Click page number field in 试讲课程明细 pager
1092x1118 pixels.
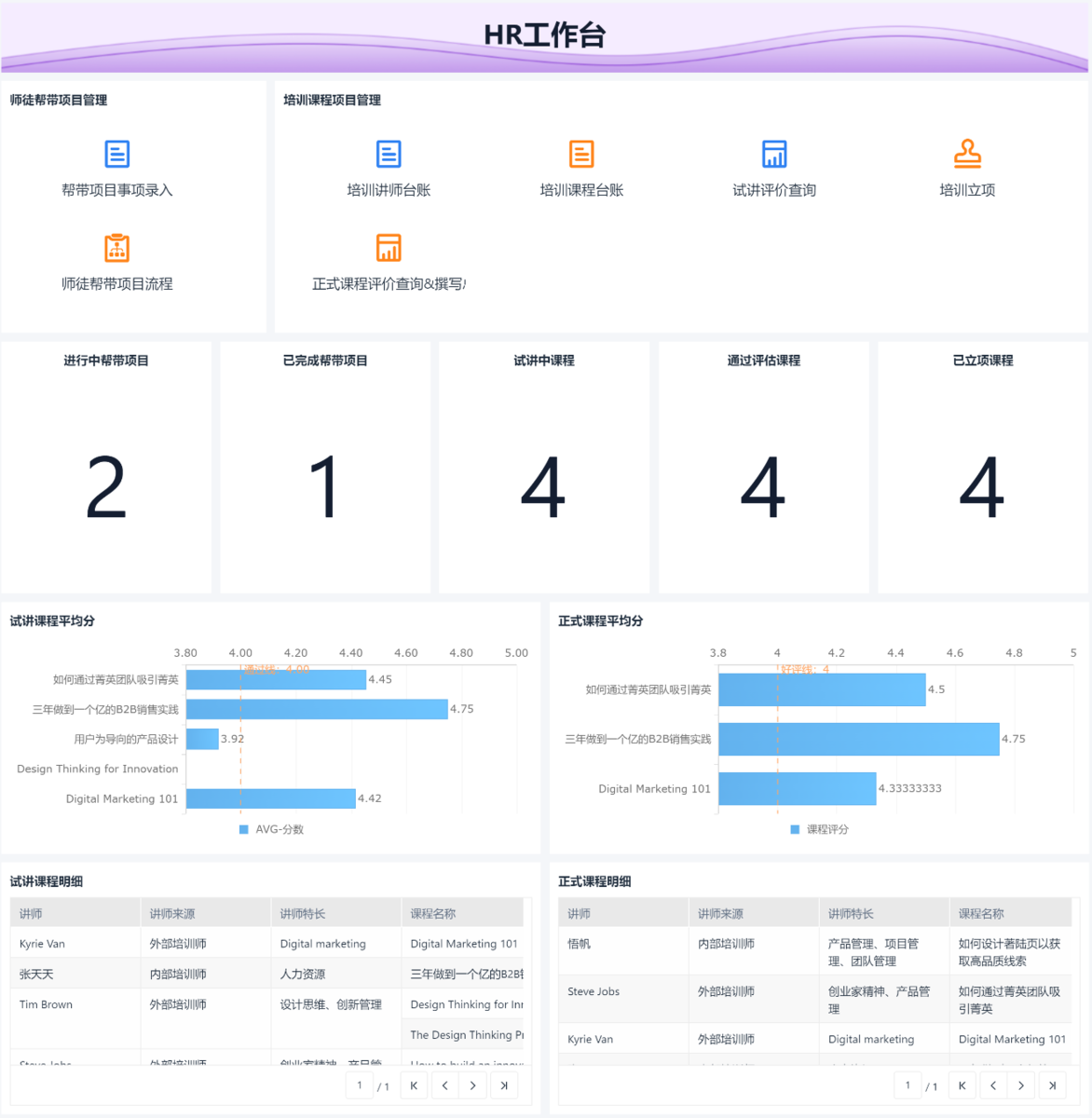click(x=360, y=1085)
